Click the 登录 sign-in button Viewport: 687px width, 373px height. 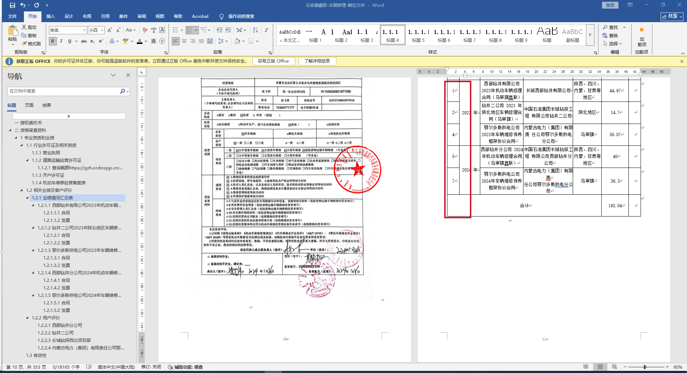point(610,5)
